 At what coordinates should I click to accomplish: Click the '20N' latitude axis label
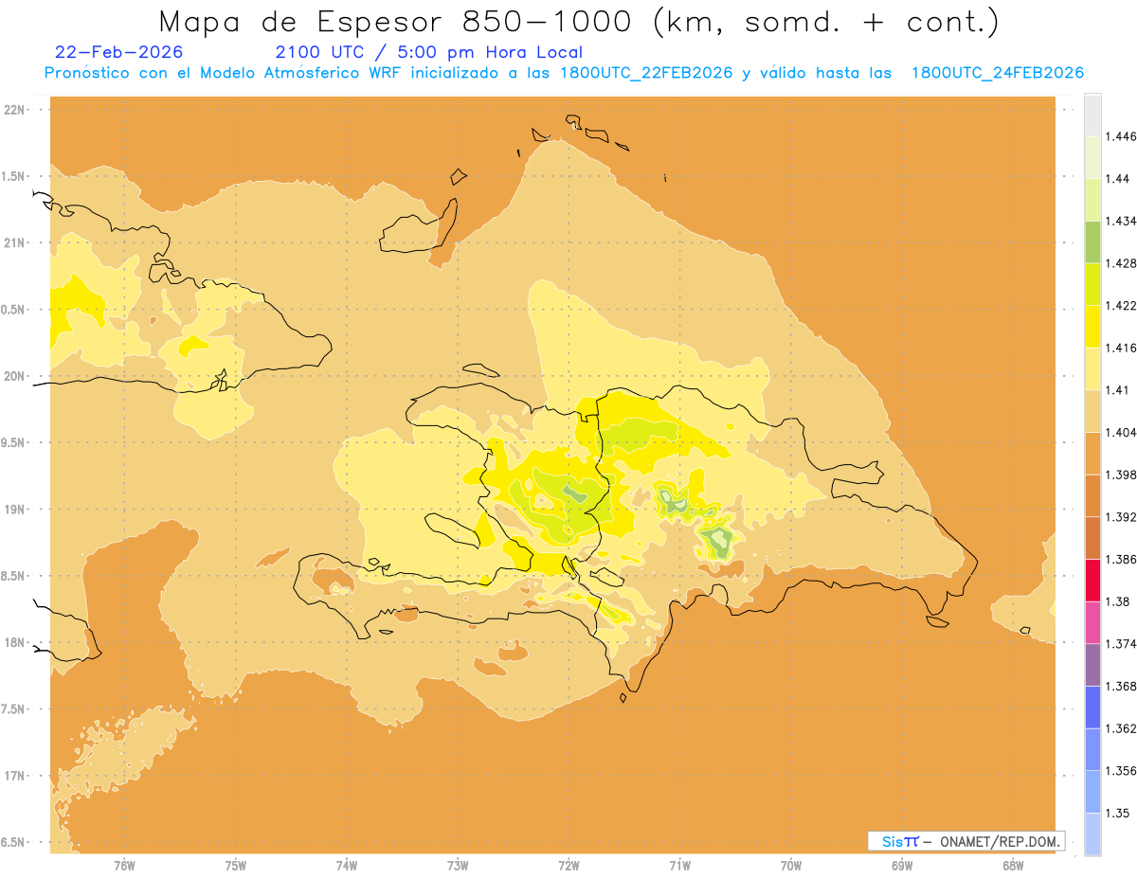15,376
